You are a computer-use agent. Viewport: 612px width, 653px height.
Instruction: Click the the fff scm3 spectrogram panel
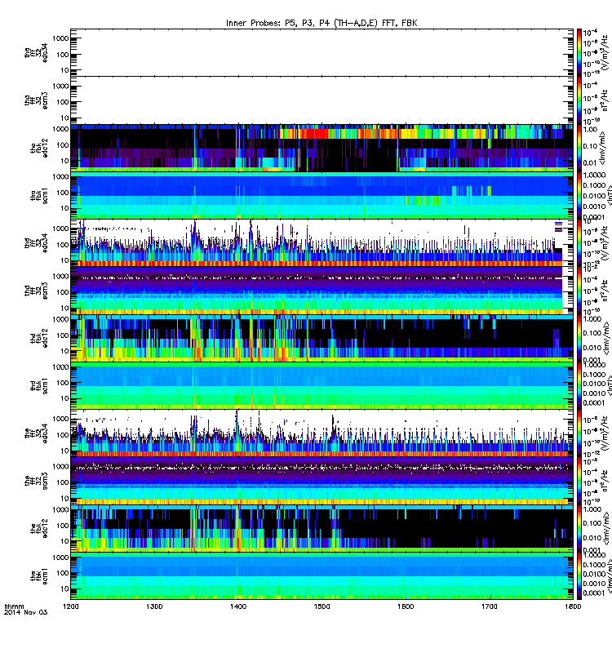(x=322, y=481)
